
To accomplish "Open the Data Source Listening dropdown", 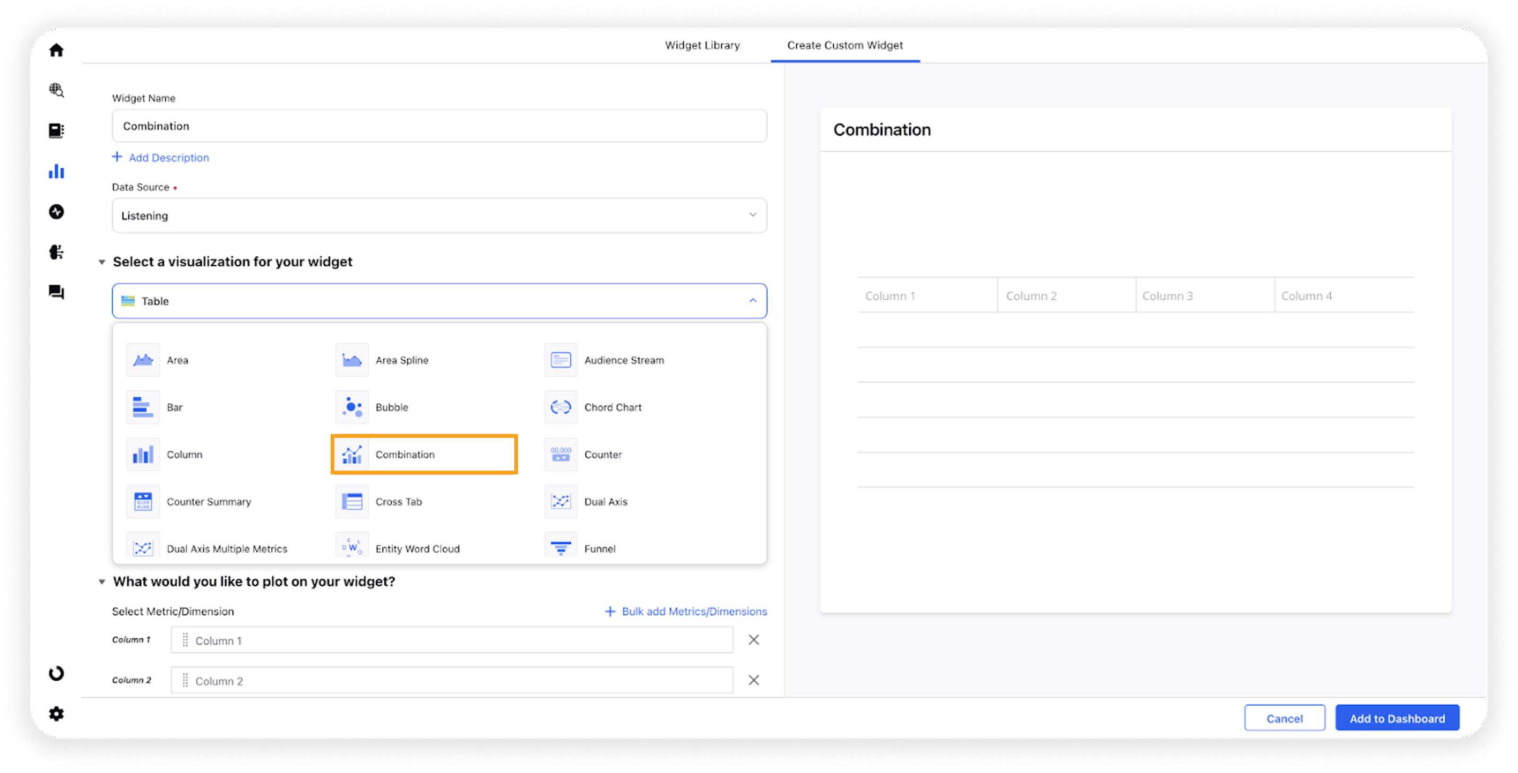I will click(x=439, y=215).
